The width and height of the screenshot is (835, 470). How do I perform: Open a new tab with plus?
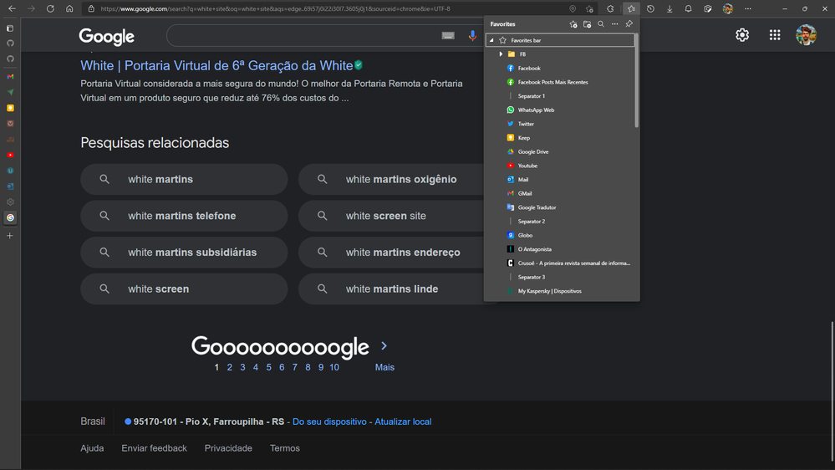click(9, 236)
